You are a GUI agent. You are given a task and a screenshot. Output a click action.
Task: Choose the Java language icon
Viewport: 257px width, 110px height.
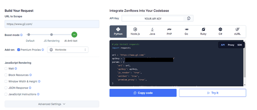(152, 29)
